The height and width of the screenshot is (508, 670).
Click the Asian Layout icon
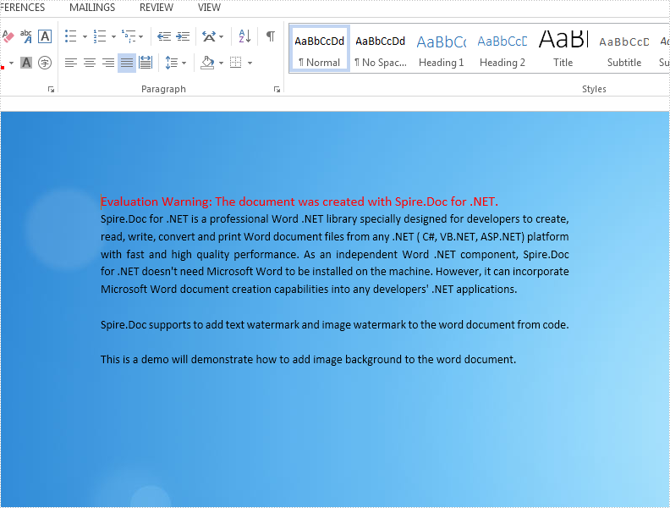209,36
